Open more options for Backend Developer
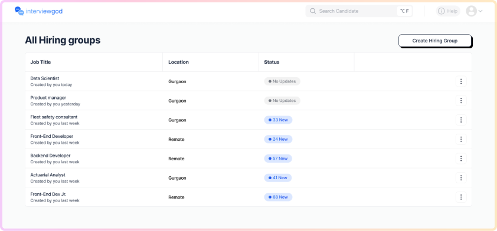The width and height of the screenshot is (497, 231). tap(461, 159)
